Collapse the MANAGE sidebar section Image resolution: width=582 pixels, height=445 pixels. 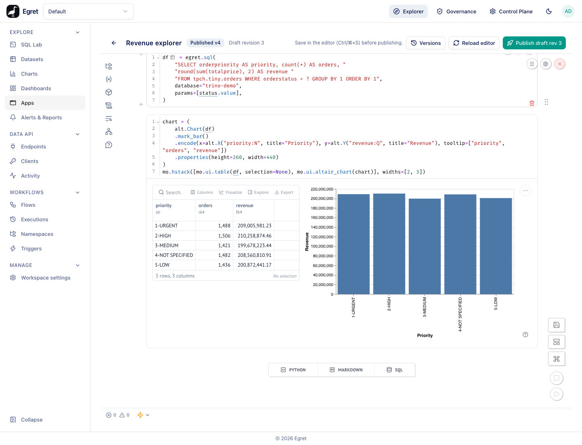point(78,265)
